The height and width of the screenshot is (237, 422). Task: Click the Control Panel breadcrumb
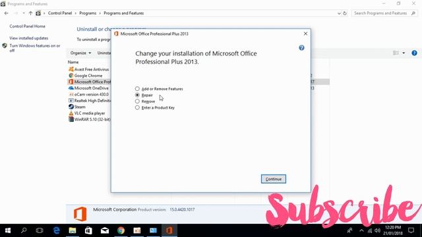[x=60, y=13]
